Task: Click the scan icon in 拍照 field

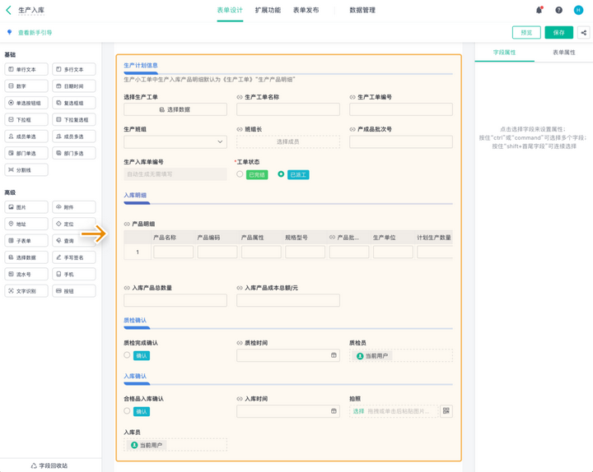Action: 446,411
